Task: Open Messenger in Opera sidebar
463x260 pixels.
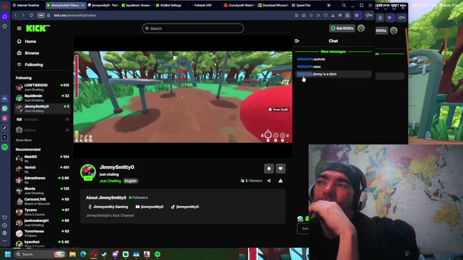Action: point(5,99)
